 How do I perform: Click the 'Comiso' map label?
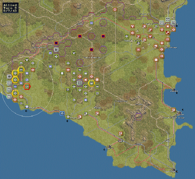[x=121, y=141]
